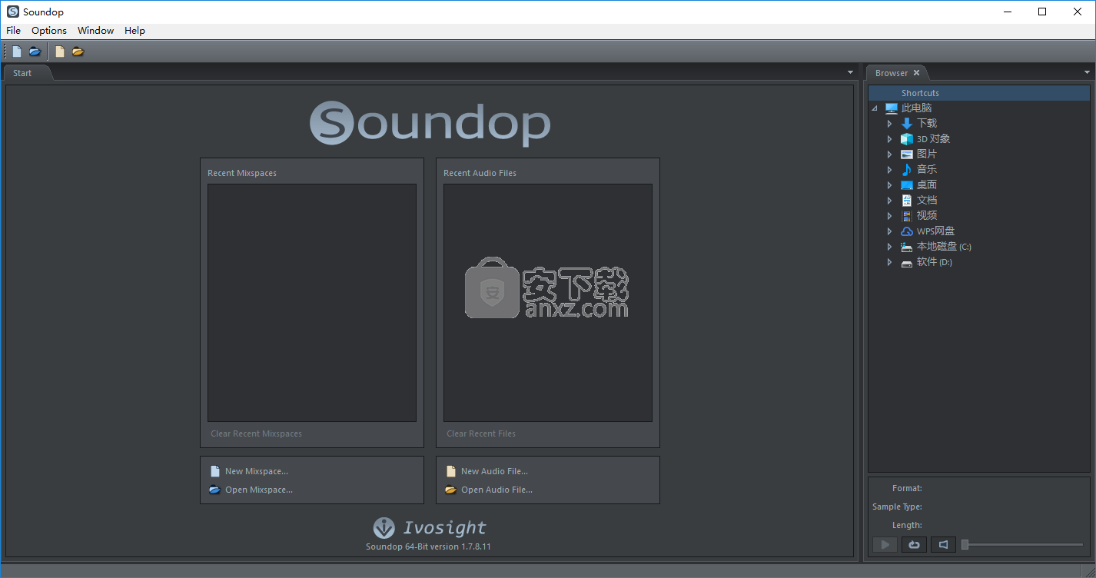
Task: Open the Browser panel dropdown arrow
Action: tap(1087, 72)
